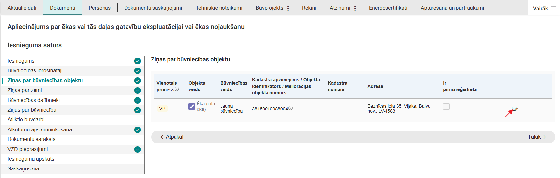Click the Kadastra numurs column header
Image resolution: width=560 pixels, height=178 pixels.
pos(338,86)
